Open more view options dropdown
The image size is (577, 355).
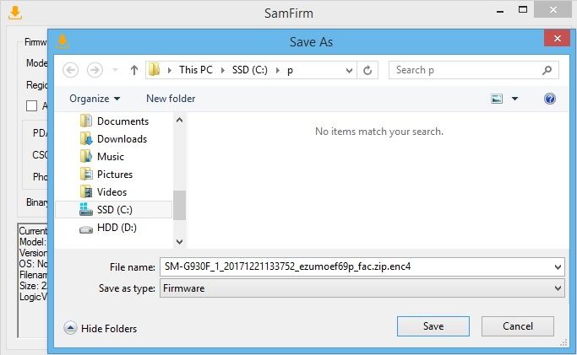coord(514,99)
